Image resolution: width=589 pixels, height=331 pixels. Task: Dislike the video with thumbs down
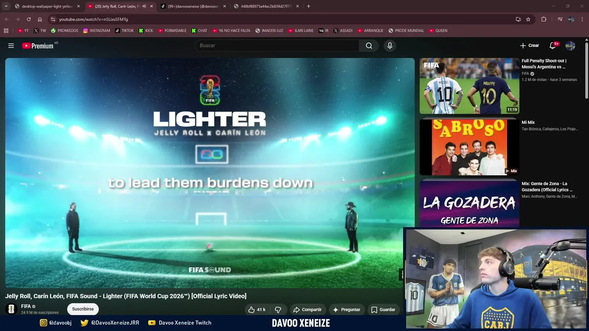pos(278,310)
